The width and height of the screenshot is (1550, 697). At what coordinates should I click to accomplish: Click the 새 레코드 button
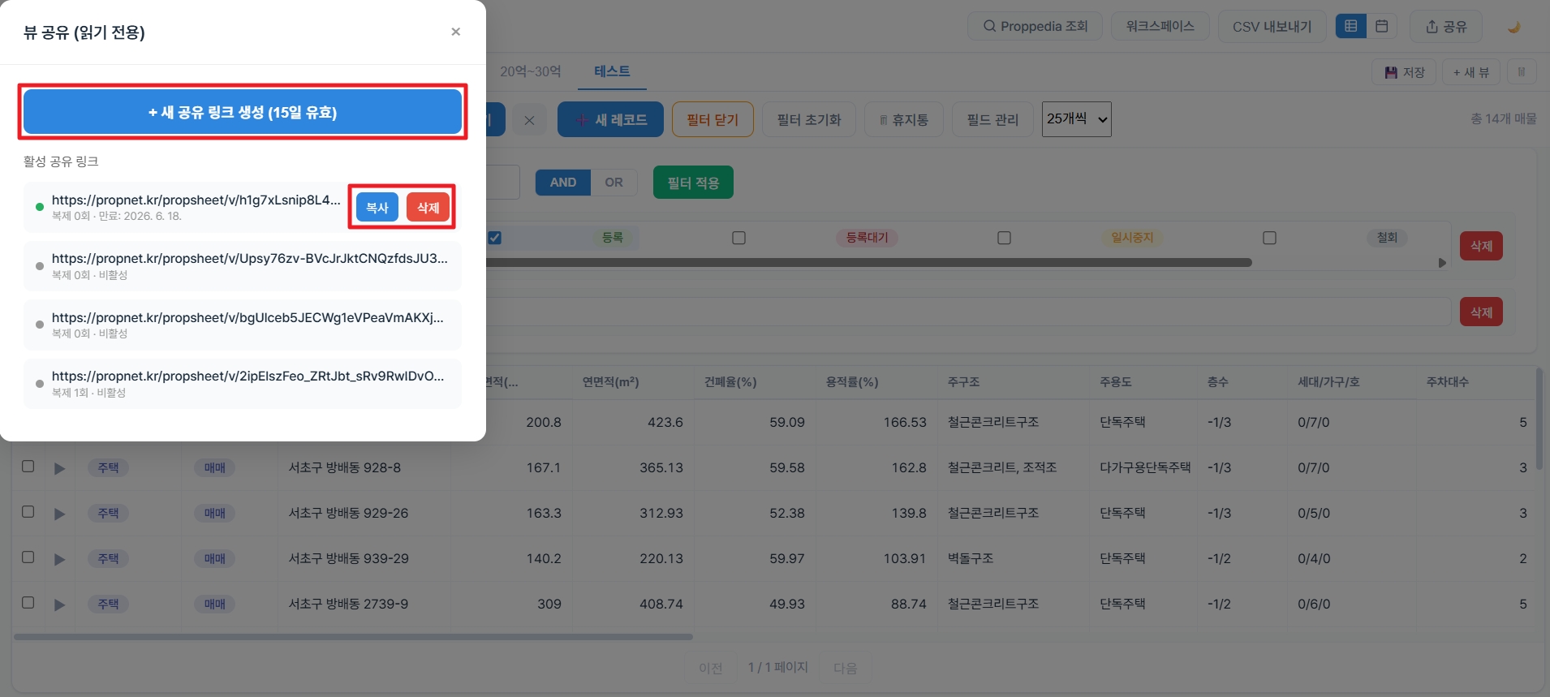tap(610, 119)
